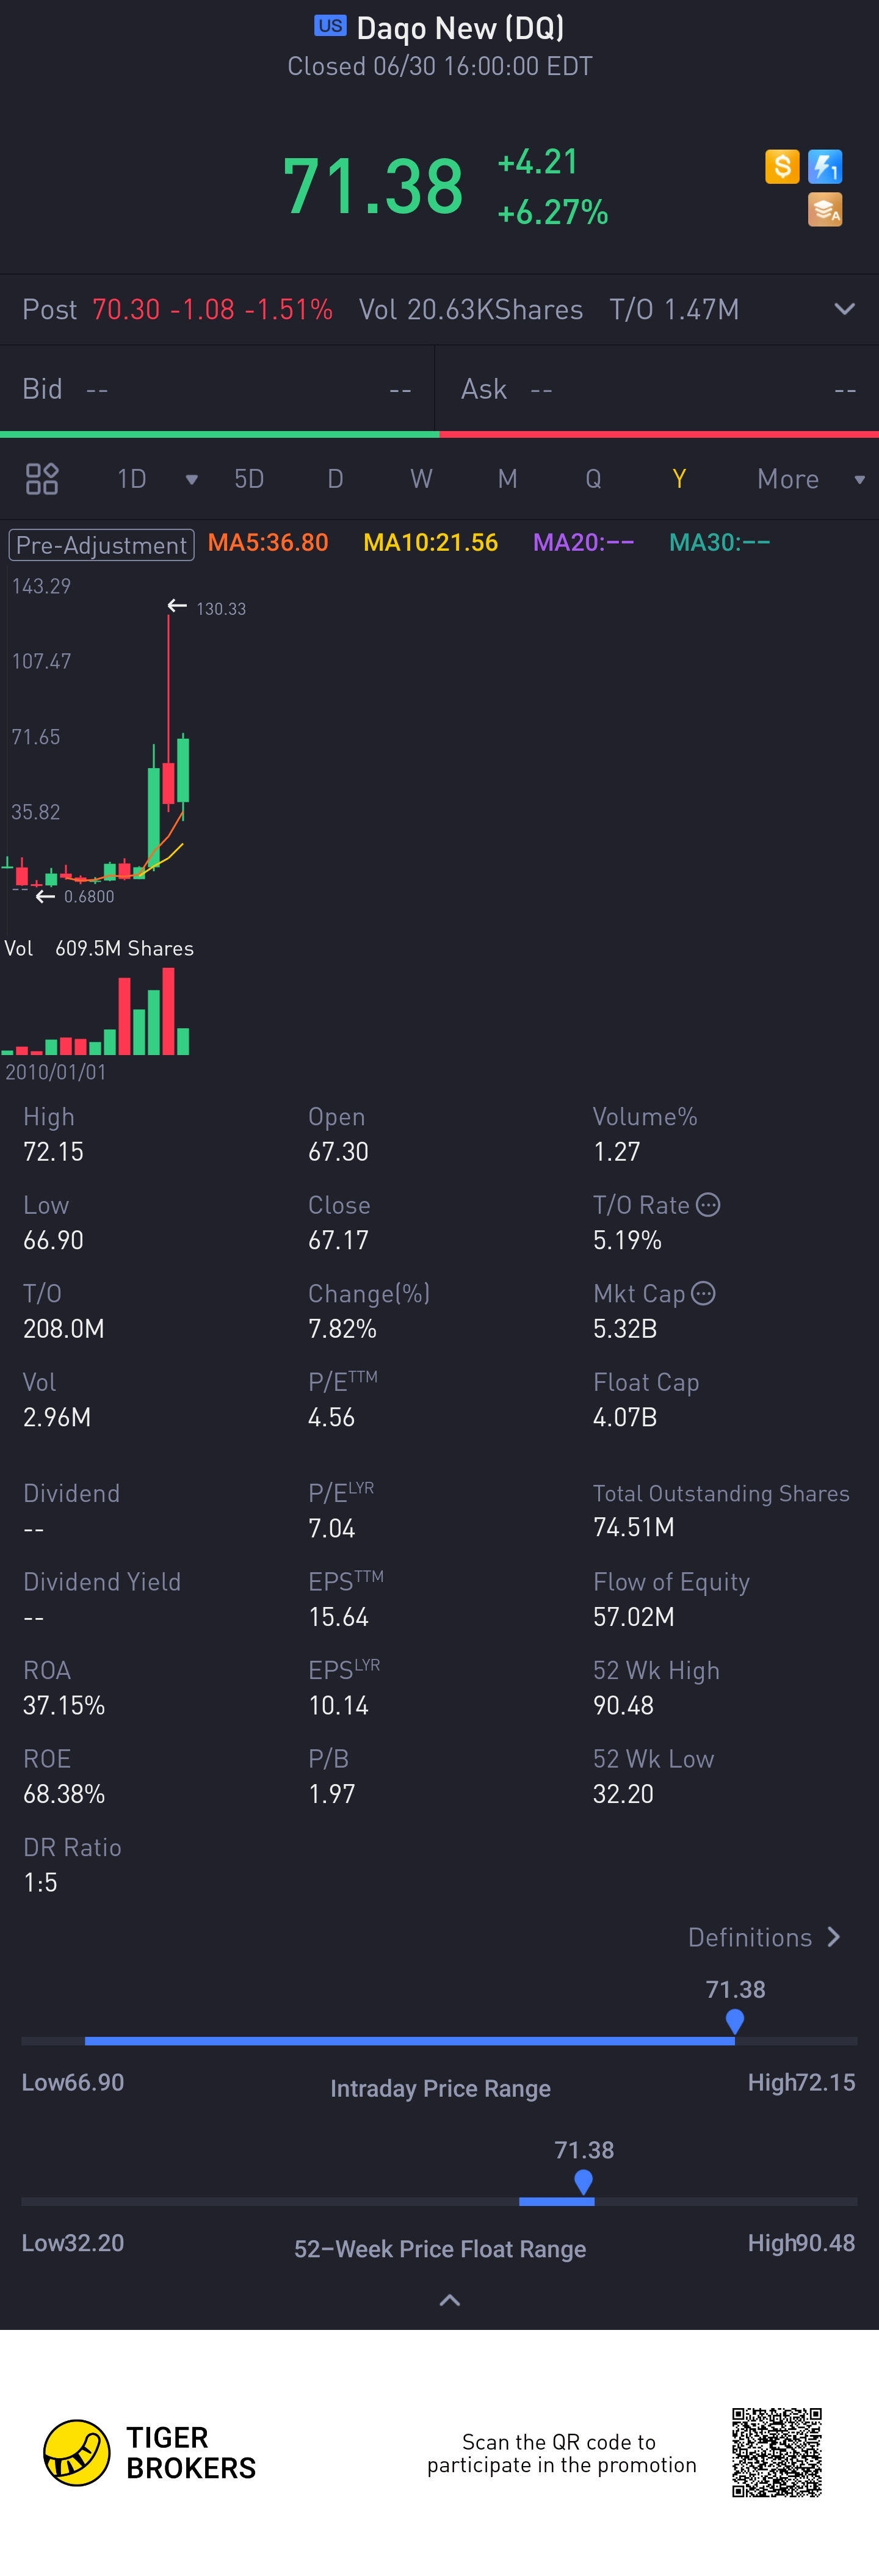879x2576 pixels.
Task: Tap the orange dollar sign icon
Action: pyautogui.click(x=782, y=166)
